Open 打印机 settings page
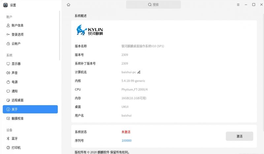Screen dimensions: 264x154 [x=30, y=148]
